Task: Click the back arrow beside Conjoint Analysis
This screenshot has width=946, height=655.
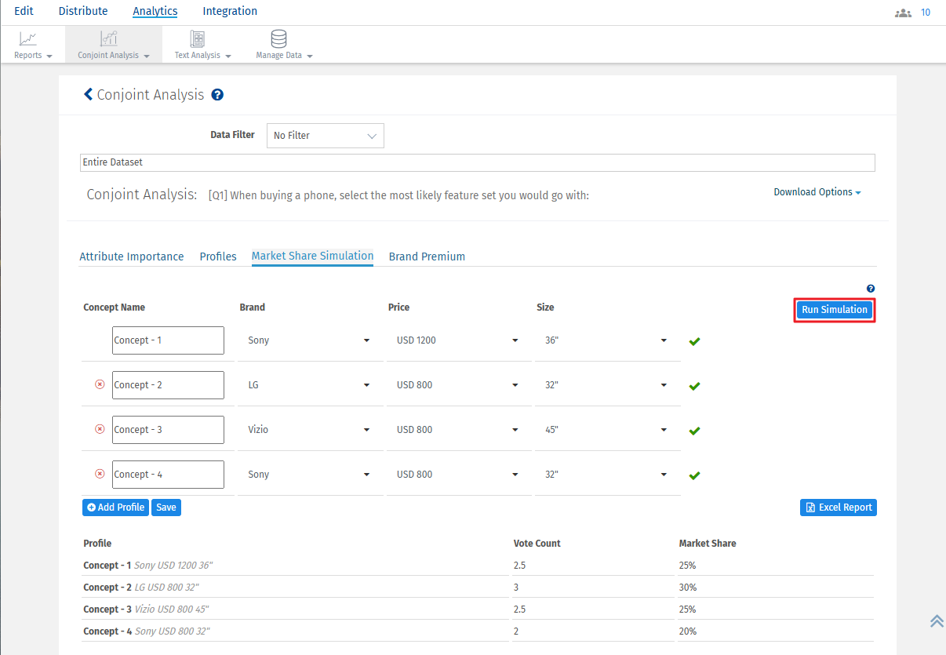Action: (x=88, y=95)
